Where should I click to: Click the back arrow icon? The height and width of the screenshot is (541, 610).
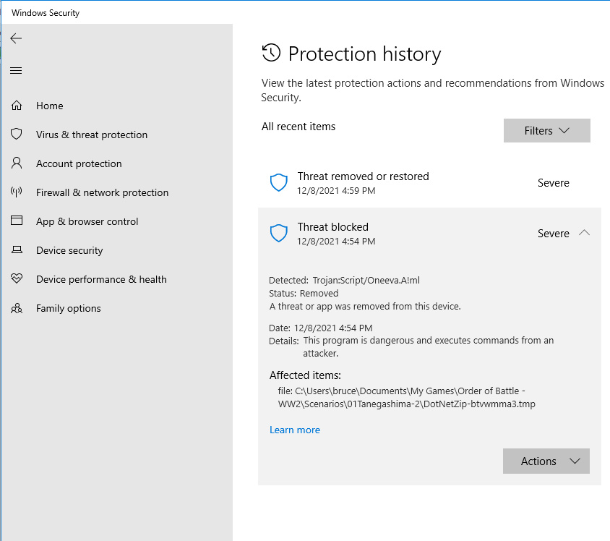click(x=16, y=38)
